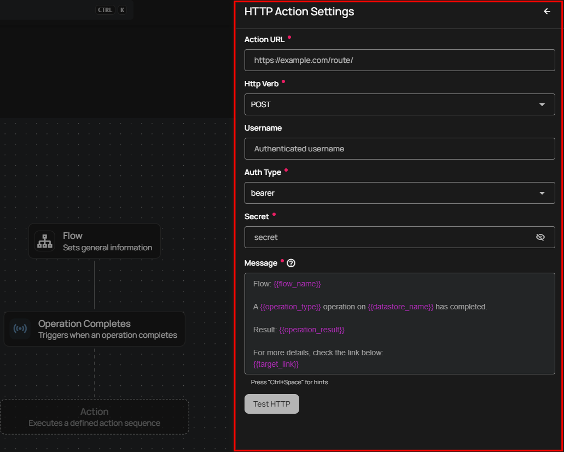Screen dimensions: 564x452
Task: Click the back arrow in HTTP Action Settings
Action: (x=546, y=11)
